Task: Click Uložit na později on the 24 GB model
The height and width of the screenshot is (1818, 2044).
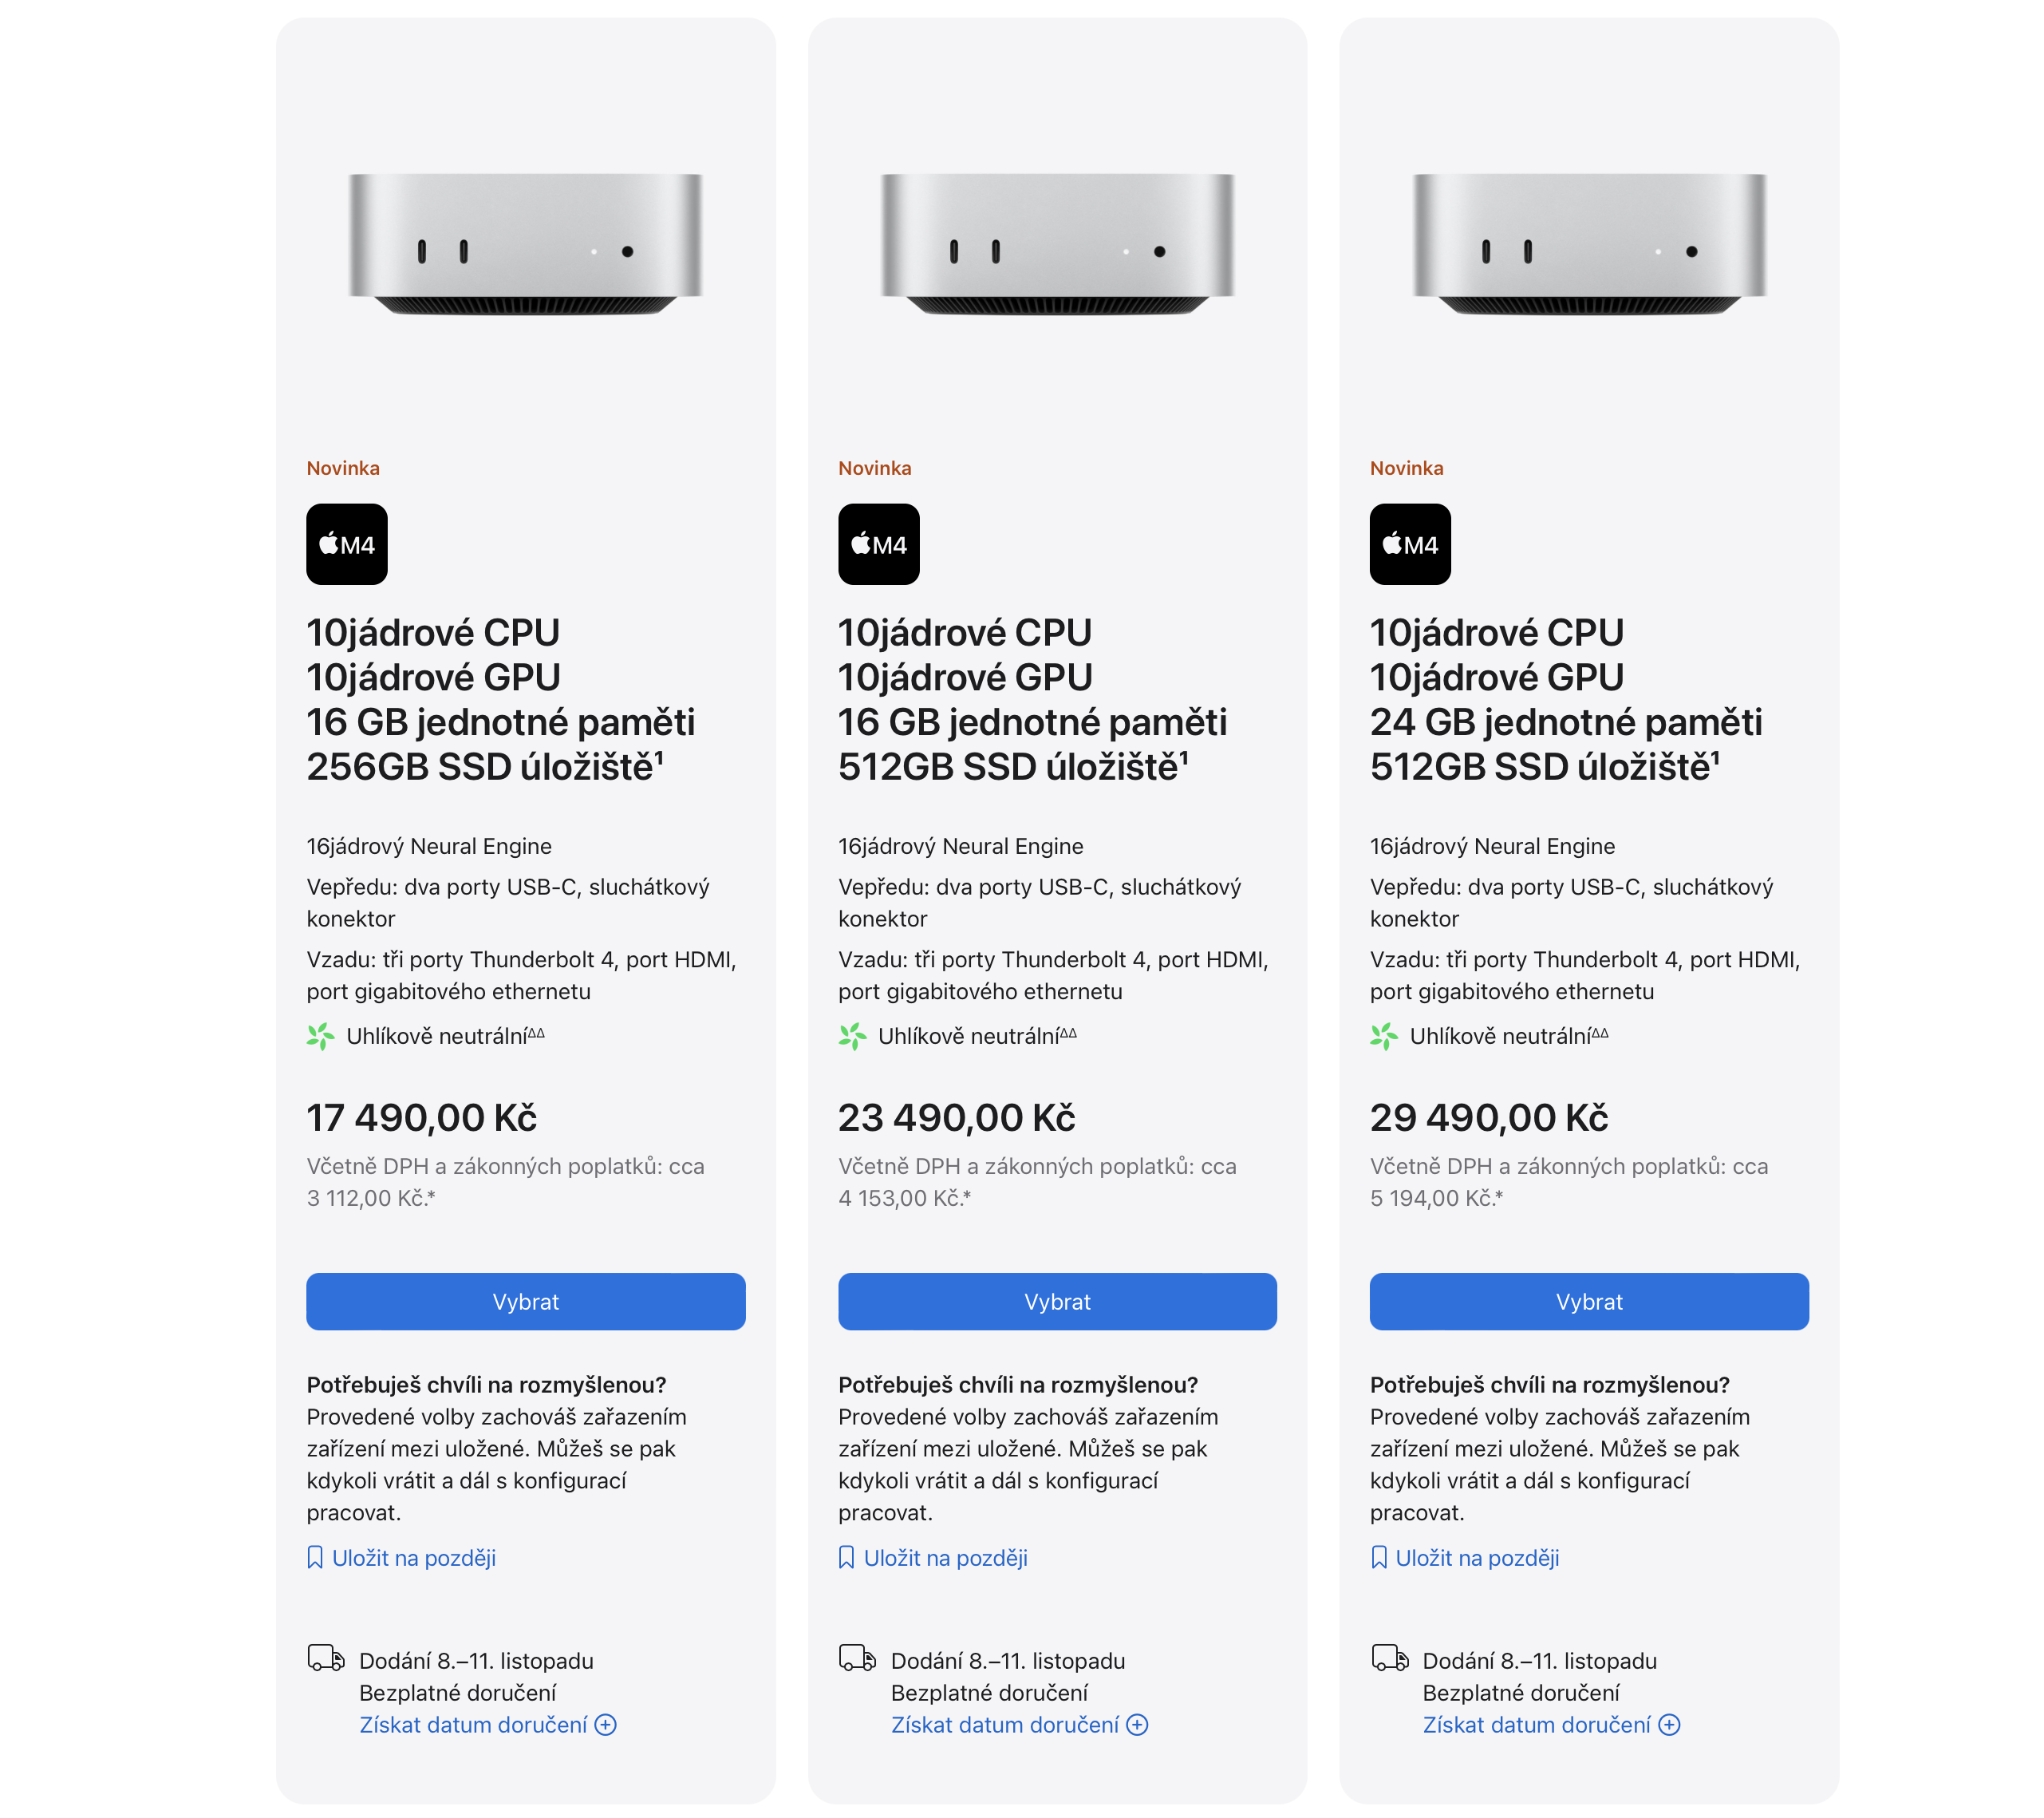Action: pos(1478,1557)
